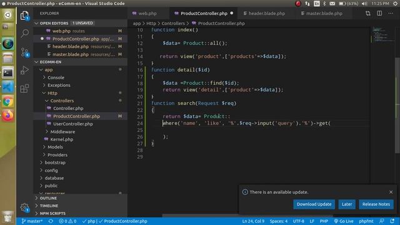Open the errors and warnings problems indicator
Viewport: 400px width, 225px height.
tap(67, 221)
